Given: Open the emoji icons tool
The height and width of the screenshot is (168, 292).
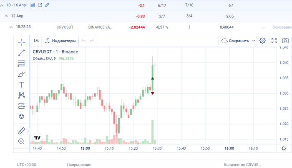Looking at the screenshot, I should click(21, 117).
